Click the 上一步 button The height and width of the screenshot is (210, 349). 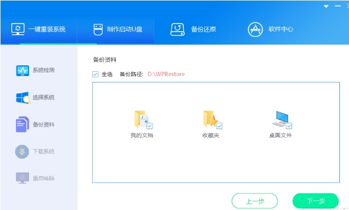pyautogui.click(x=255, y=201)
